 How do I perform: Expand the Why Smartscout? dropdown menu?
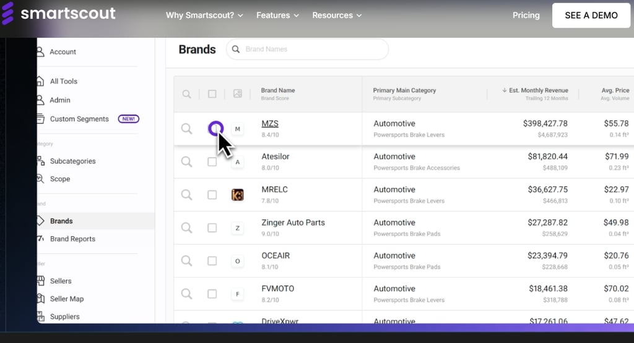[x=204, y=15]
